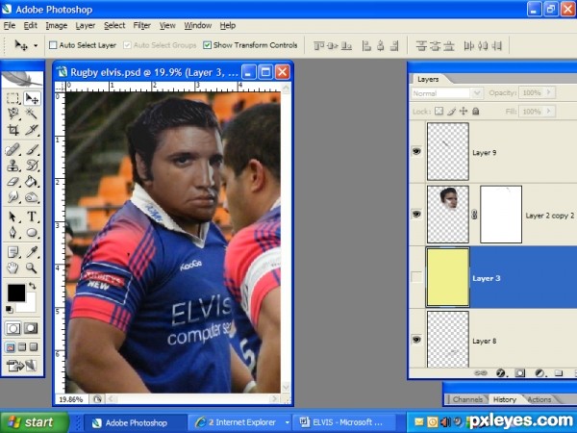Show Layer 3 visibility box
This screenshot has height=433, width=577.
point(416,277)
